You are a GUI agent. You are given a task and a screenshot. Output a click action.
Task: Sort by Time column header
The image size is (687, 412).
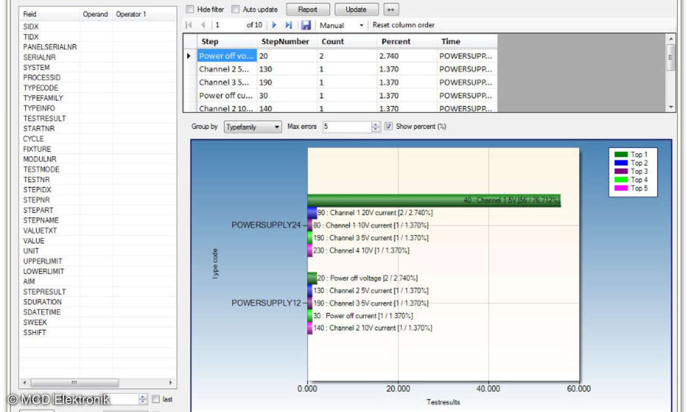pyautogui.click(x=467, y=42)
